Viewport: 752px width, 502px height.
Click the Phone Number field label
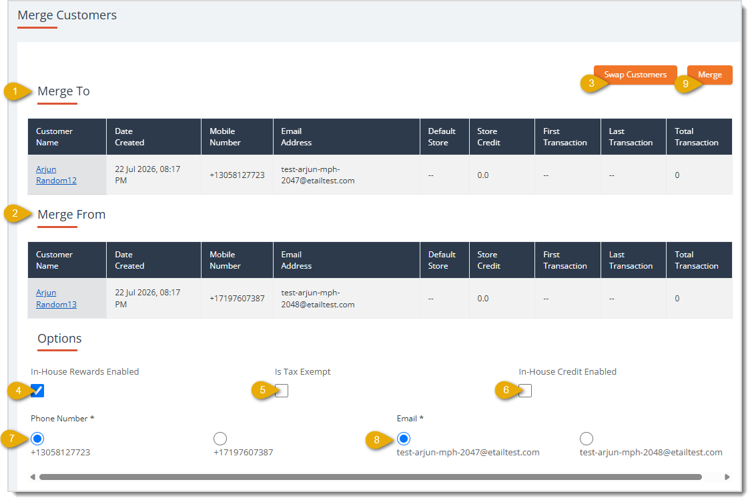tap(62, 418)
